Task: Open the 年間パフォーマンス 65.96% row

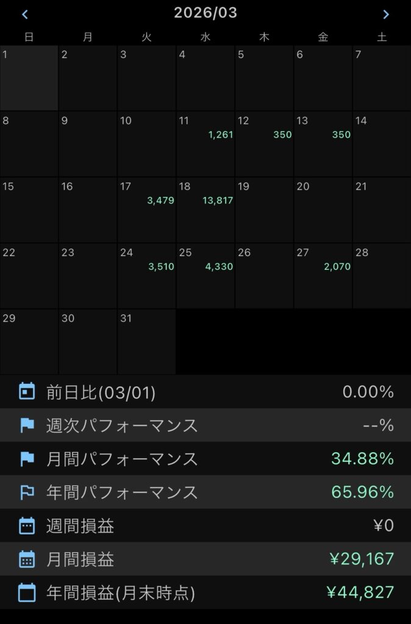Action: 205,492
